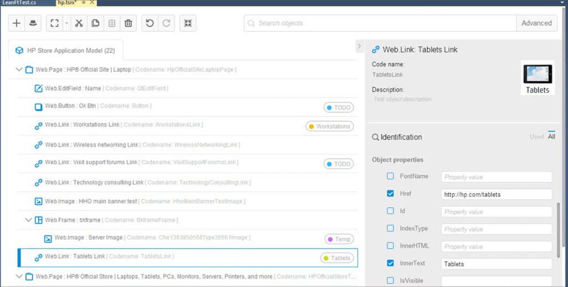Collapse the HP Official Store page node
Viewport: 568px width, 287px height.
19,276
